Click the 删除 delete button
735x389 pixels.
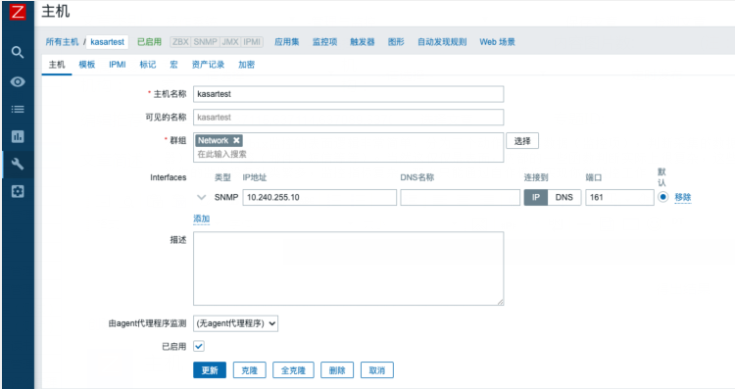click(337, 370)
